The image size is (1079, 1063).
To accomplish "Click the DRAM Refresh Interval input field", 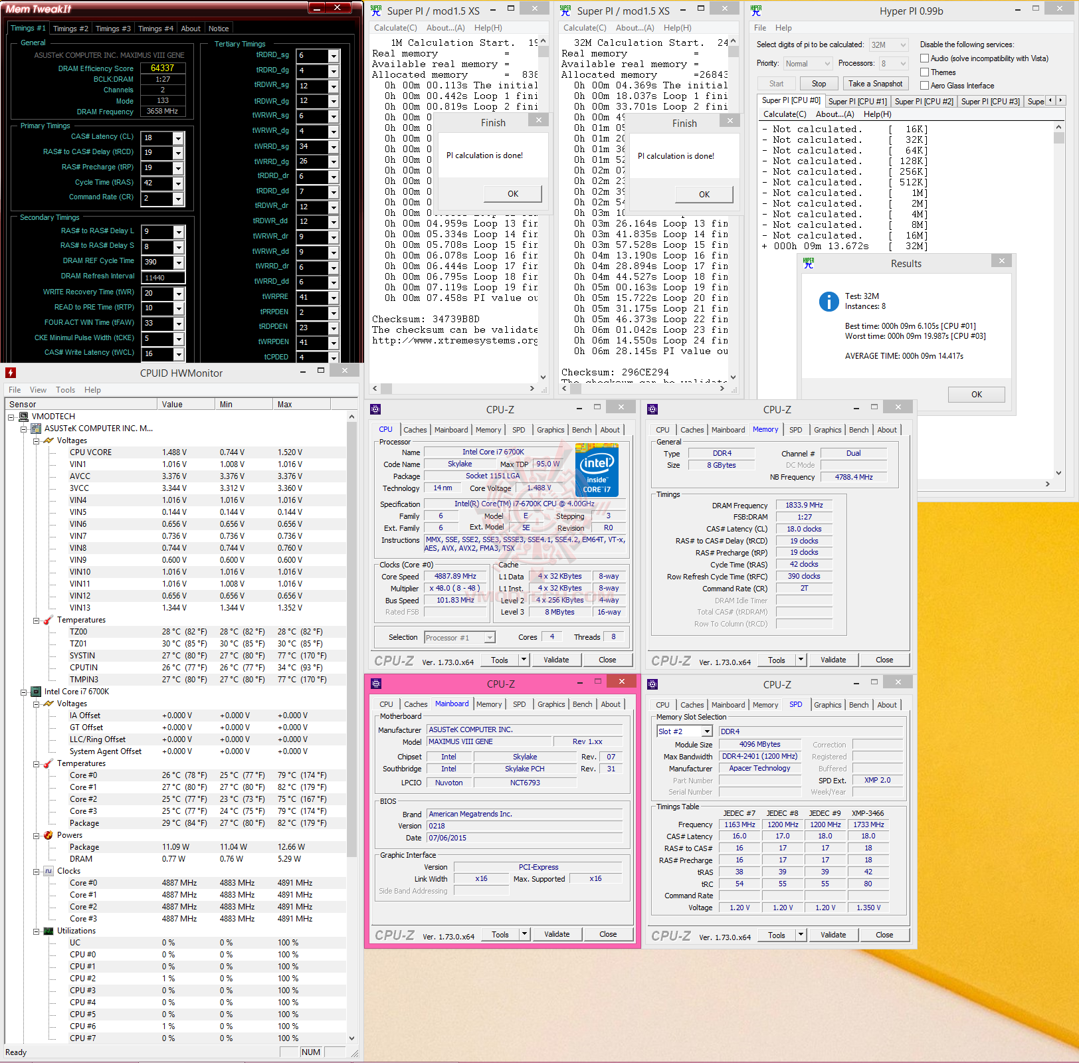I will point(163,278).
